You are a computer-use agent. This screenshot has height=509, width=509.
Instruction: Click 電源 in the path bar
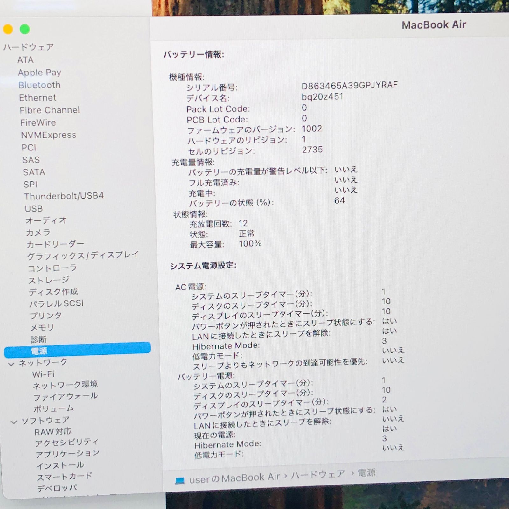pyautogui.click(x=366, y=472)
